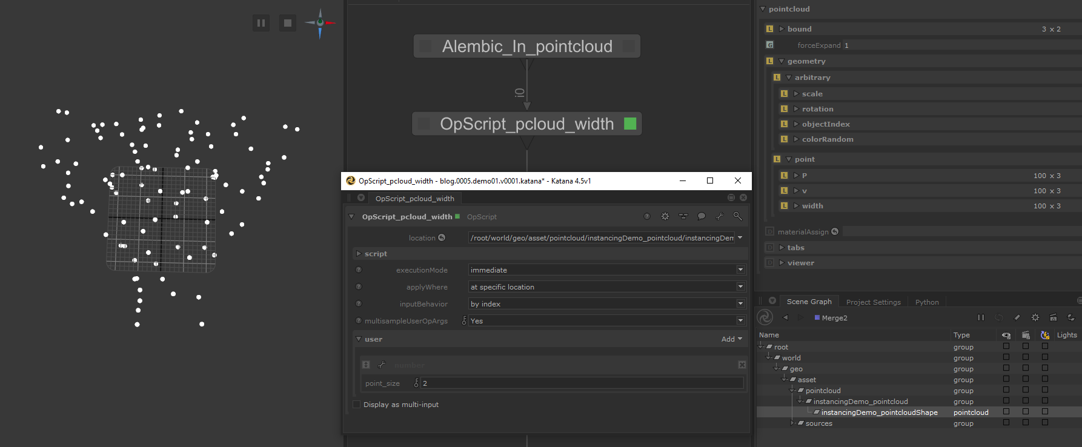Delete the number user parameter with X
The width and height of the screenshot is (1082, 447).
click(742, 365)
